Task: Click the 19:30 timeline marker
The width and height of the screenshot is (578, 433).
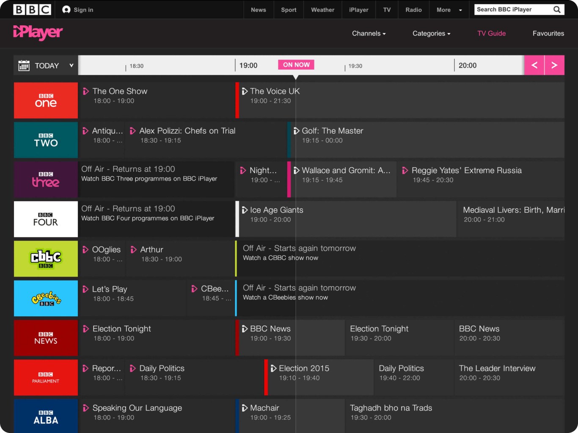Action: (355, 66)
